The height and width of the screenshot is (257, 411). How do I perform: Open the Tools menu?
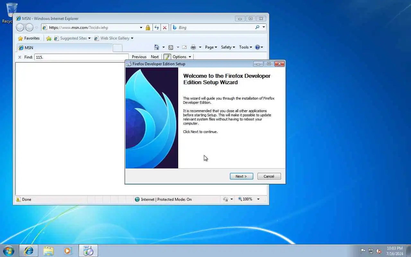245,47
